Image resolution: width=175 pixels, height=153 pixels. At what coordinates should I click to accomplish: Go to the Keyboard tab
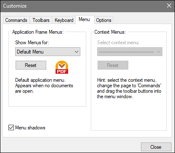point(64,20)
